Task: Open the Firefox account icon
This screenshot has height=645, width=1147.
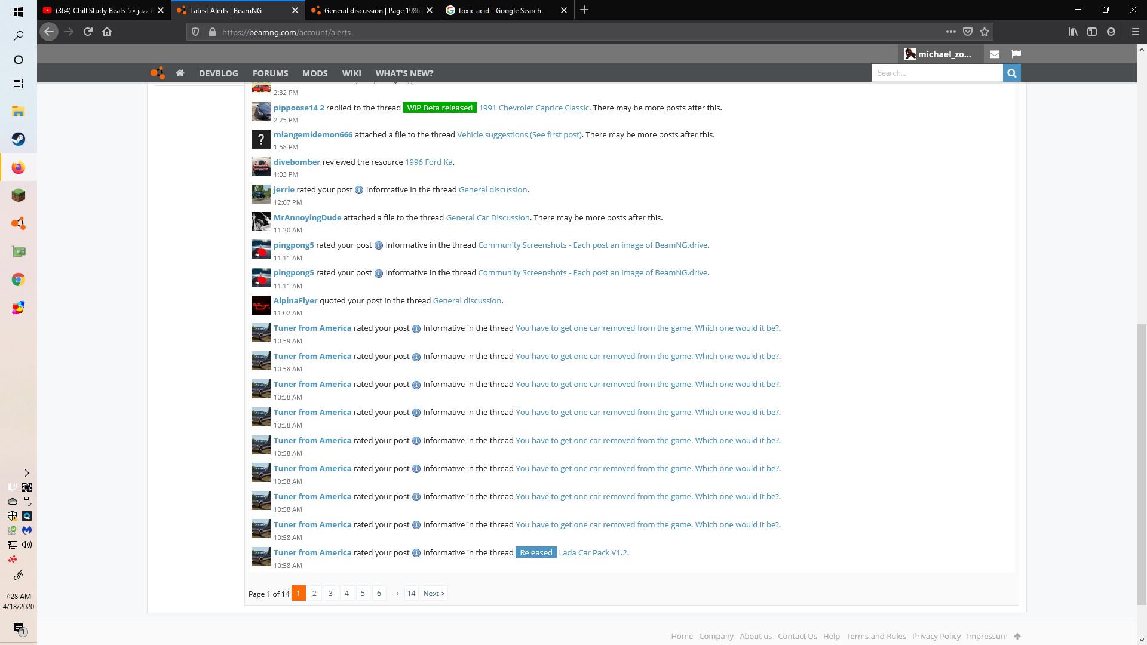Action: tap(1111, 32)
